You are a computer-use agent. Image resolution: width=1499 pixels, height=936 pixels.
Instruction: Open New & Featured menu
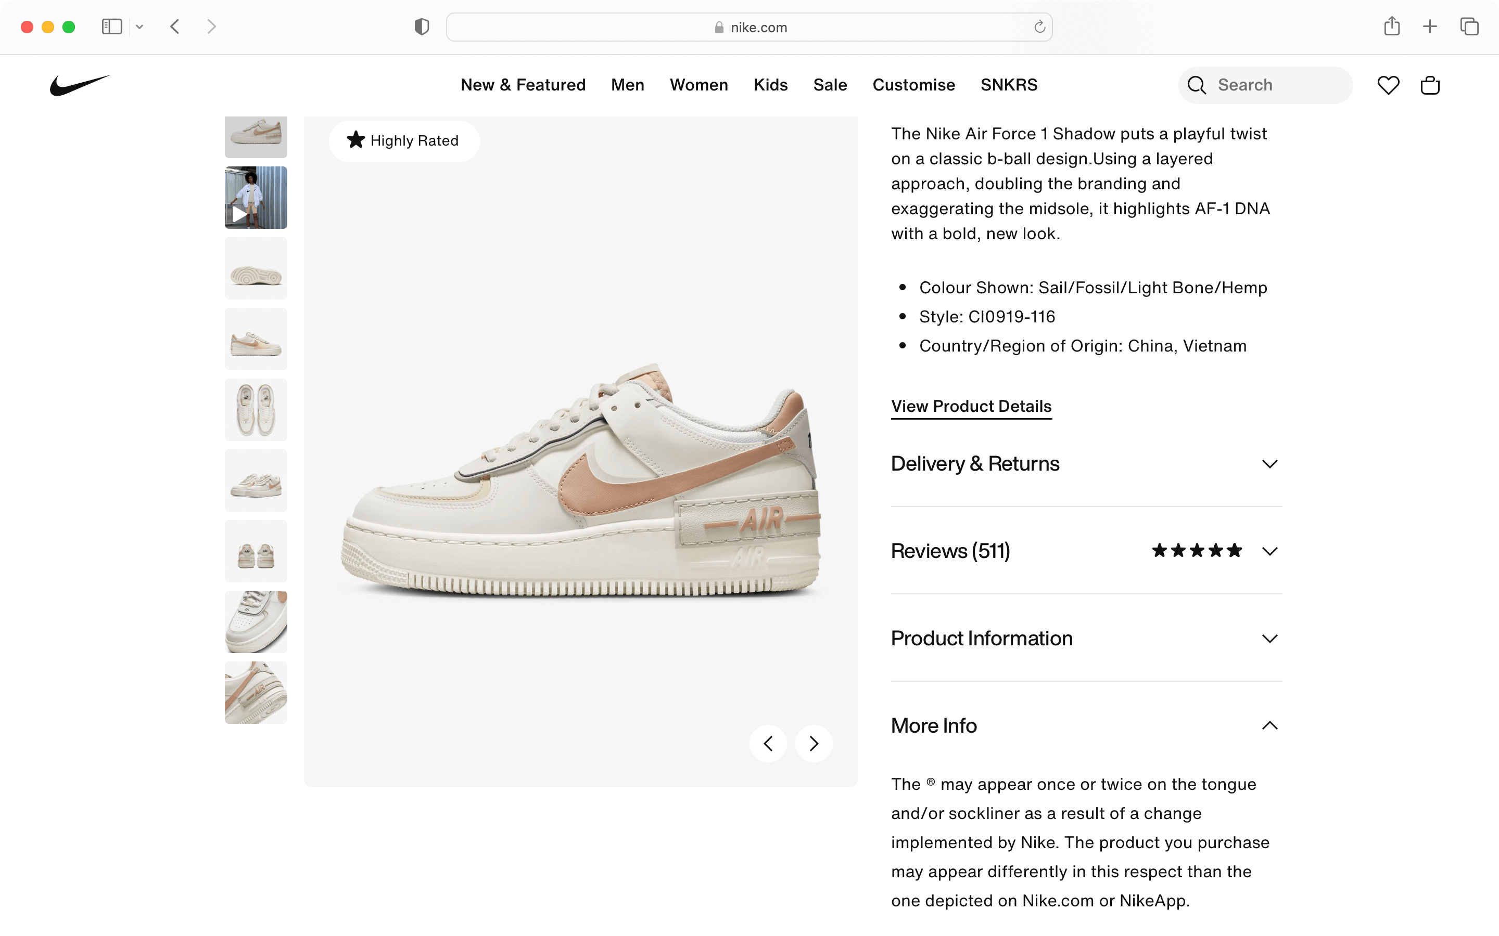tap(523, 85)
